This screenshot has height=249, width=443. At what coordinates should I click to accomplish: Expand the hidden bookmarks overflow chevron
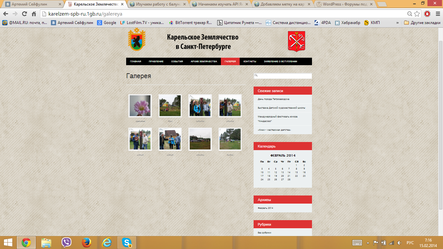click(398, 23)
